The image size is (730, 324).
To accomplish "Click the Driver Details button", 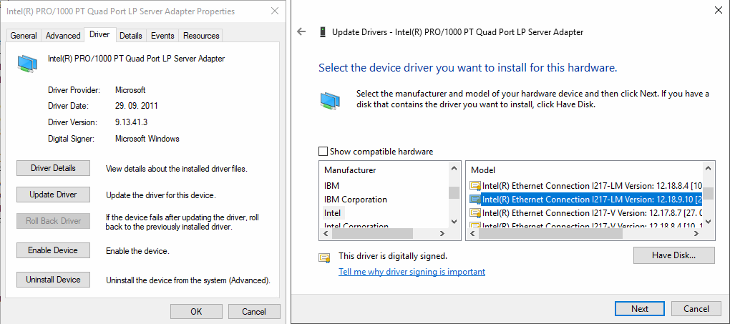I will 53,168.
